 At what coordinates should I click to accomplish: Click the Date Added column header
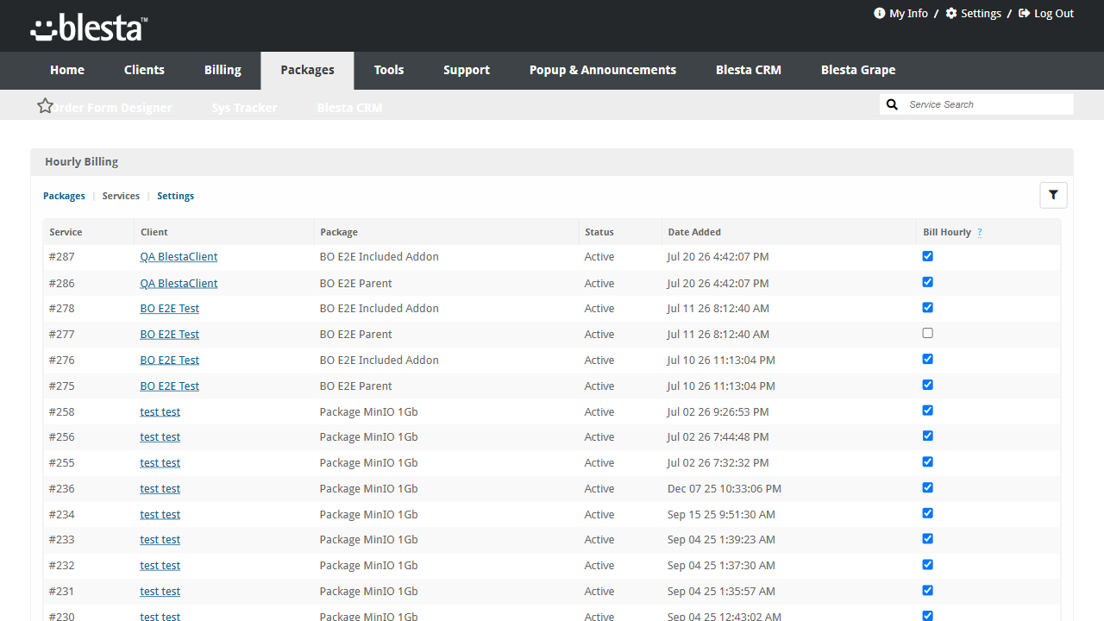tap(694, 232)
